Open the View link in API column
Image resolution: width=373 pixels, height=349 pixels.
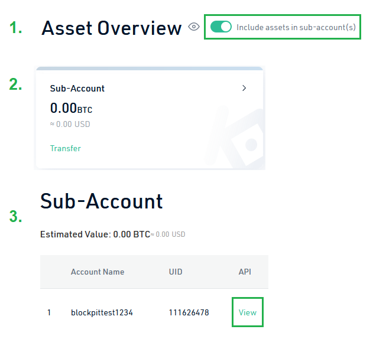pyautogui.click(x=247, y=312)
